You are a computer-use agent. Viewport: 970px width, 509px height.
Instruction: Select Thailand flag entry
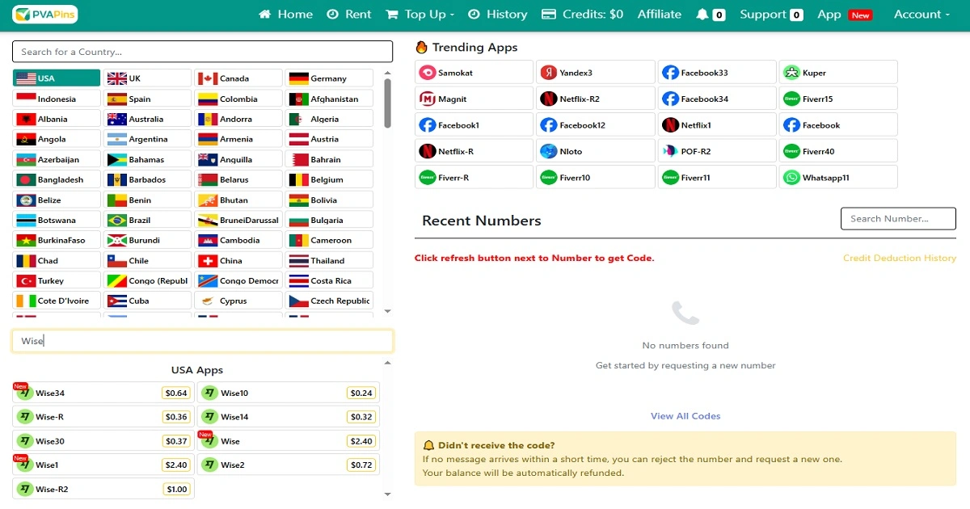[330, 260]
